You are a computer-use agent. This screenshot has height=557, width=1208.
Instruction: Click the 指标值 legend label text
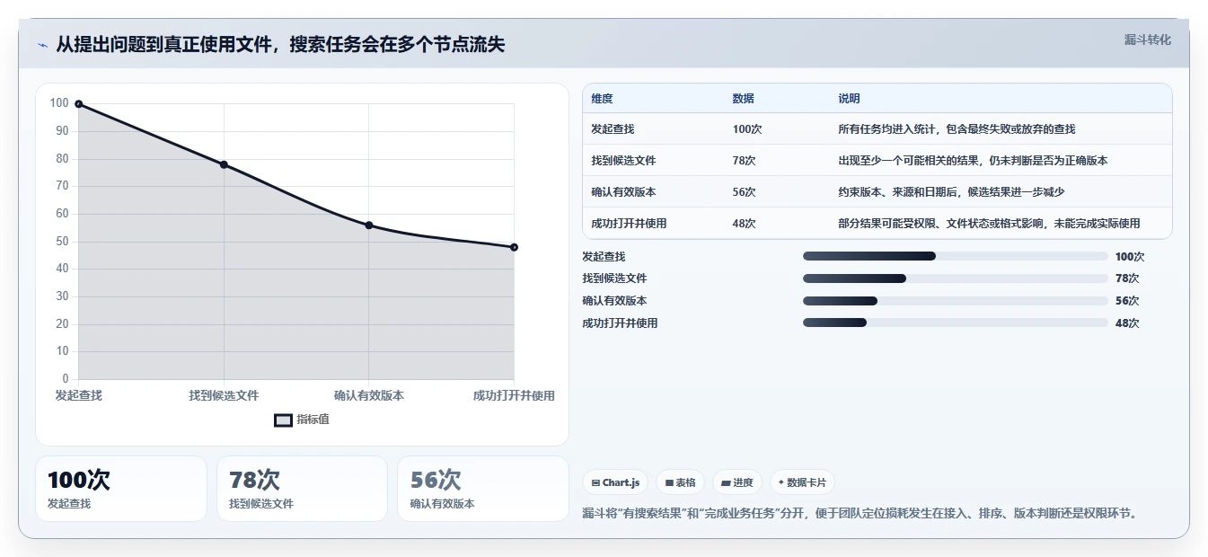(x=313, y=420)
